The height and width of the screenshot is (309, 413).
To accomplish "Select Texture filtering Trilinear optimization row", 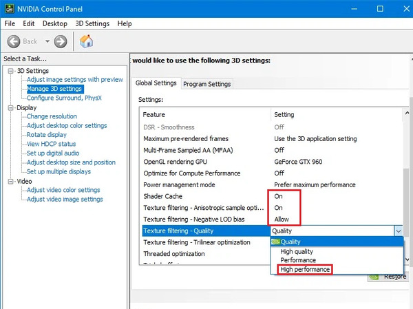I will pos(205,242).
